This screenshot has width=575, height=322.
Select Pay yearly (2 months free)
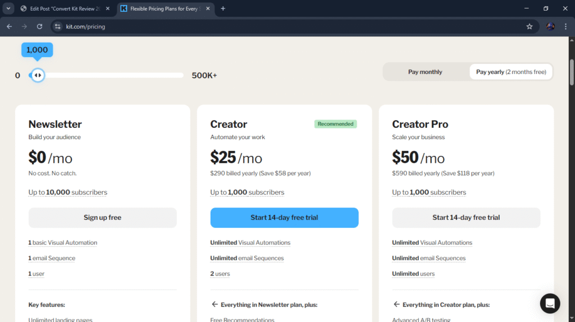tap(511, 72)
